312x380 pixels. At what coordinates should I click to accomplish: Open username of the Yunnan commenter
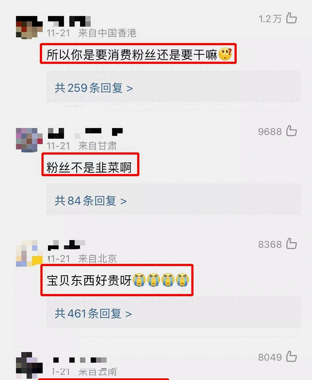click(80, 360)
